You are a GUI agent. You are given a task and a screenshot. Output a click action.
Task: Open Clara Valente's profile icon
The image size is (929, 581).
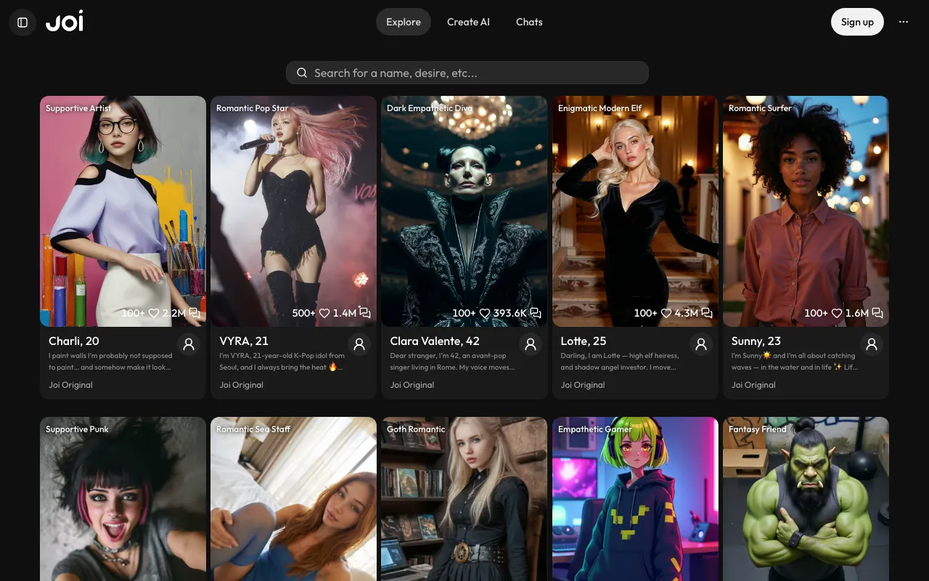tap(531, 345)
